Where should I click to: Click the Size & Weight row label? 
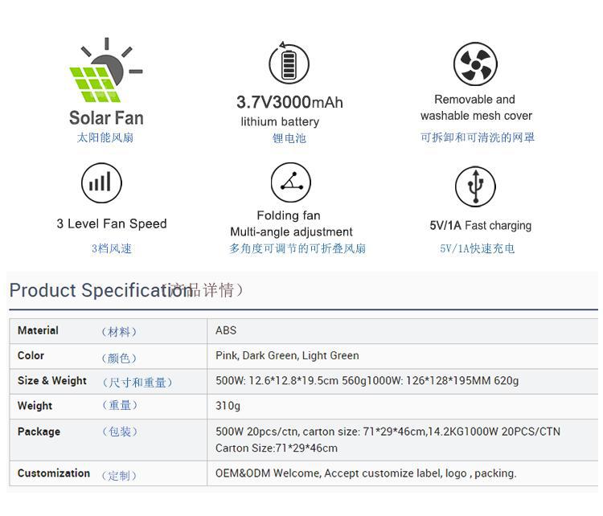(52, 381)
